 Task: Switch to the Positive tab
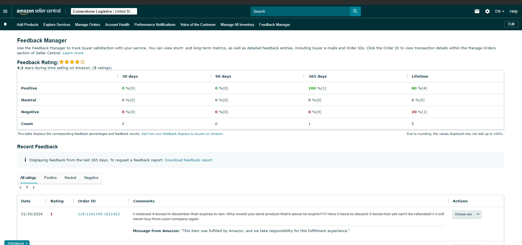tap(50, 178)
